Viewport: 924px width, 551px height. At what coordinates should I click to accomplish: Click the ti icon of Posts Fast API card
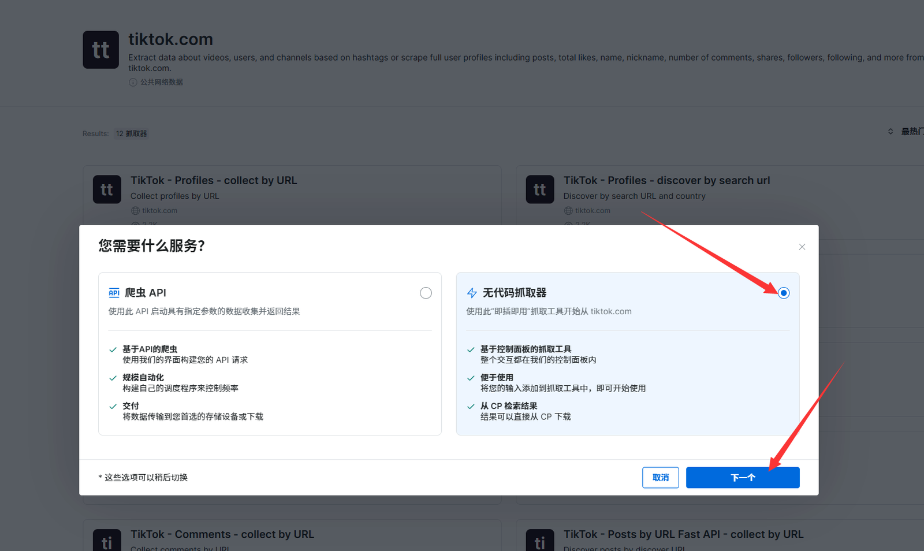540,541
